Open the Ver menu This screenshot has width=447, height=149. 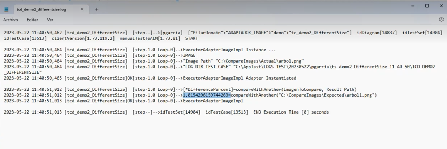click(50, 20)
